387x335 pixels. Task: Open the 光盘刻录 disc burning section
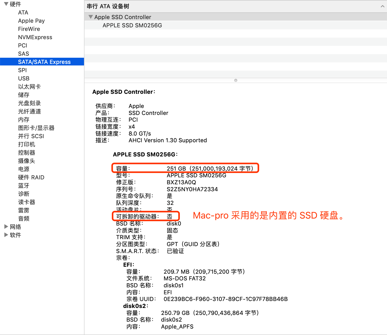(29, 103)
